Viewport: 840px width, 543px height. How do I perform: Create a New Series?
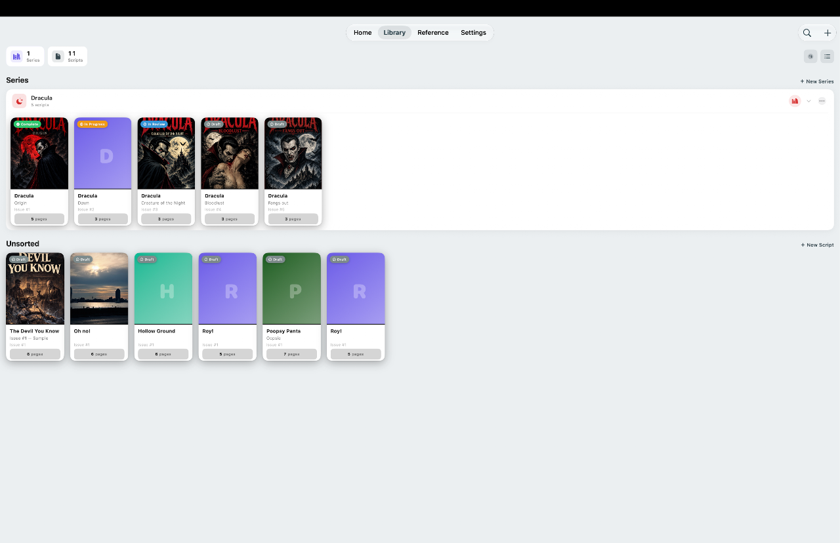[x=817, y=81]
